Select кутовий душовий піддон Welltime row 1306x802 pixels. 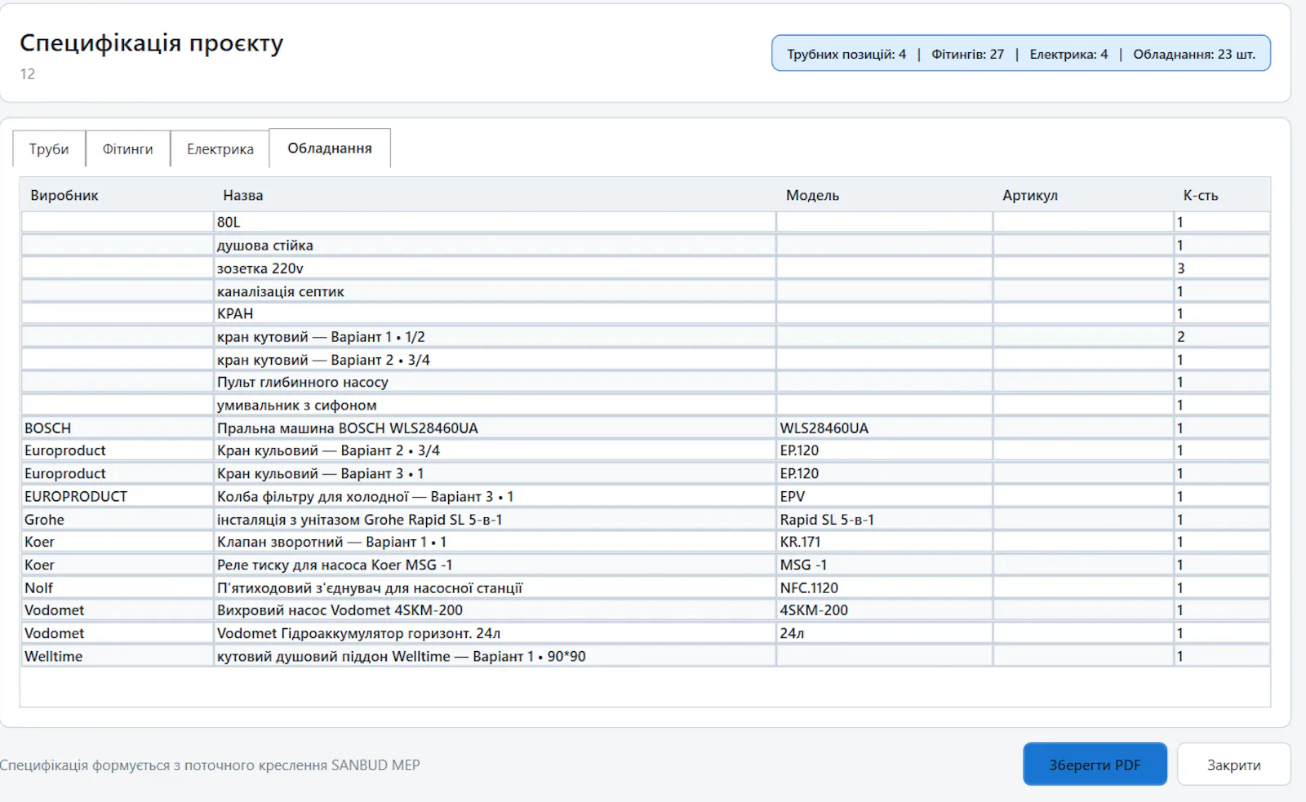[x=646, y=656]
